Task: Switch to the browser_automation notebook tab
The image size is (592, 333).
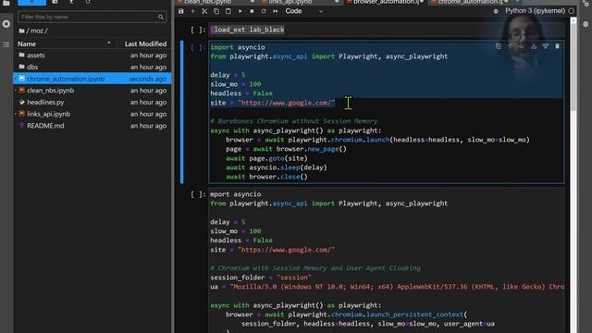Action: [385, 2]
